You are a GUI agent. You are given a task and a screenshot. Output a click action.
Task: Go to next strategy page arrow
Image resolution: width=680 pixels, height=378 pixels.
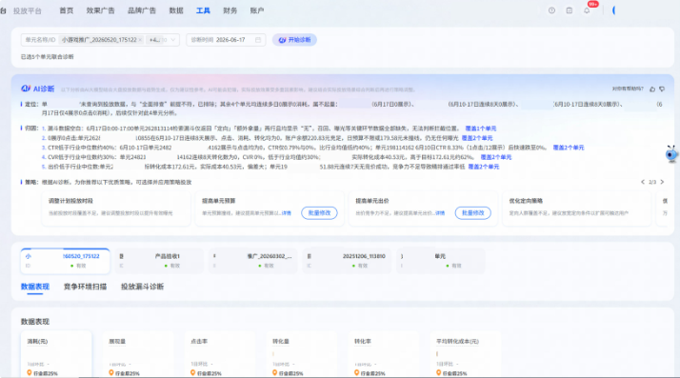point(662,182)
